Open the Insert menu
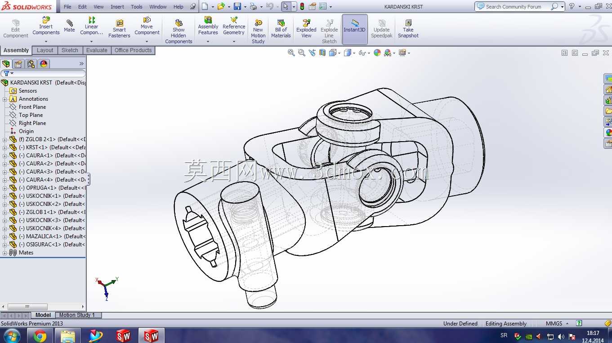This screenshot has width=612, height=343. pyautogui.click(x=117, y=7)
